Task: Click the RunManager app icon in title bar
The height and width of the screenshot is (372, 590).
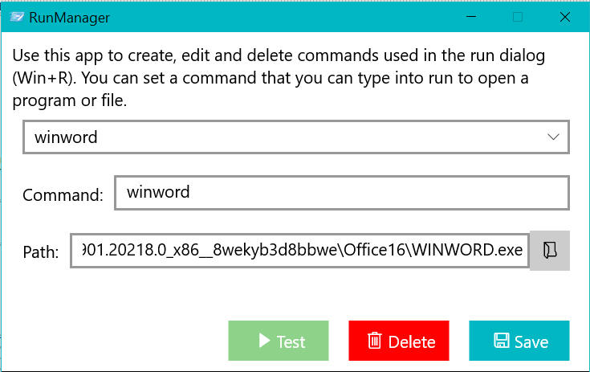Action: point(17,17)
